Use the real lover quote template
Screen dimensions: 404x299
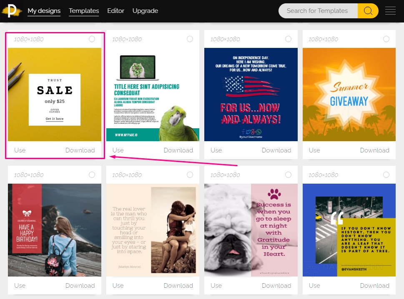tap(118, 285)
